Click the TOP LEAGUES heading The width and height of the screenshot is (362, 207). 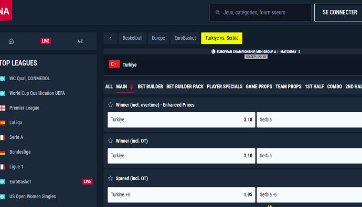pos(18,63)
